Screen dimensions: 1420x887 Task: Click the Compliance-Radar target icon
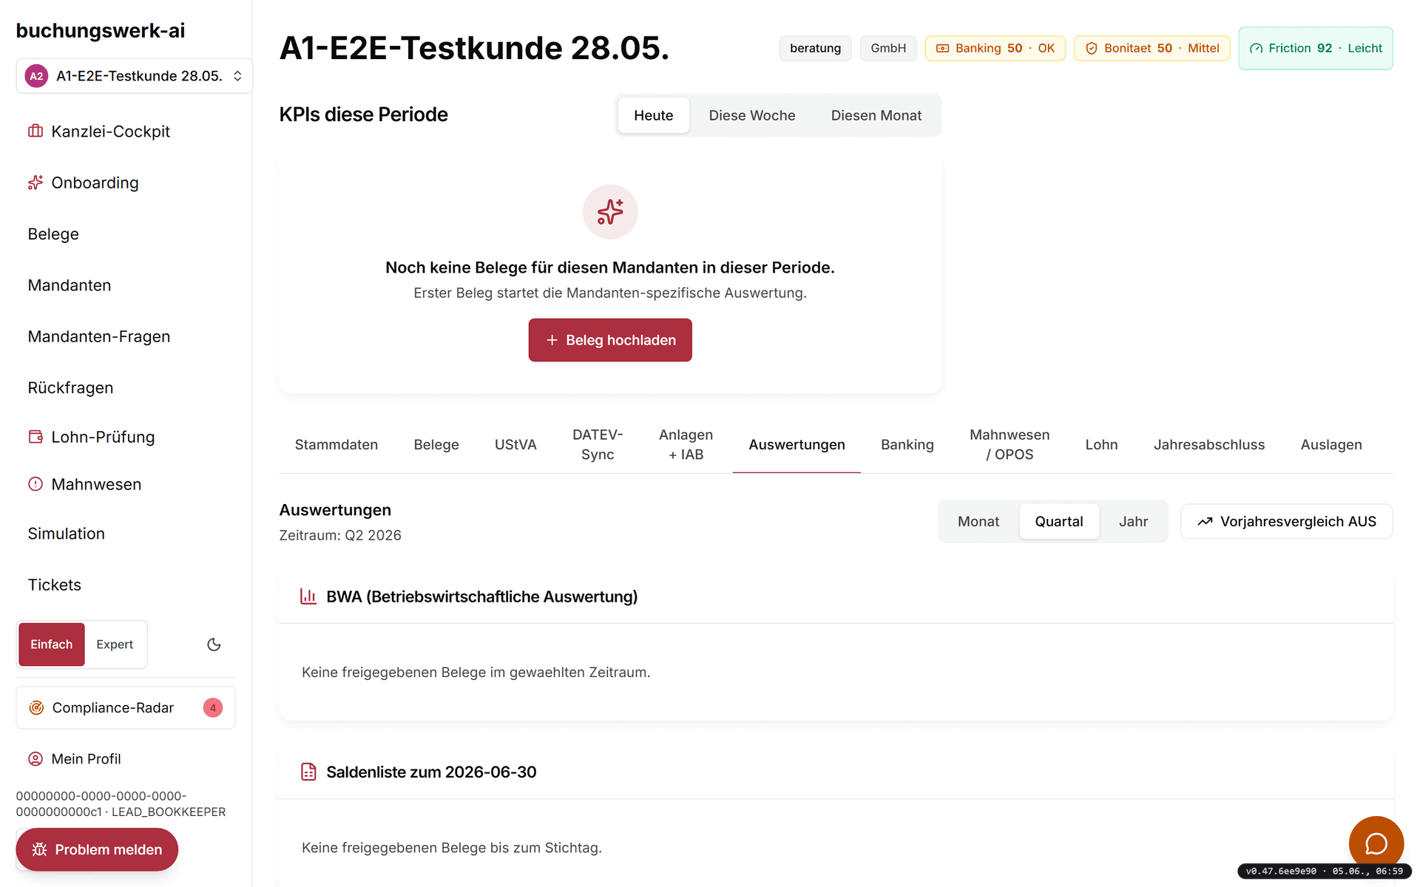pyautogui.click(x=35, y=707)
